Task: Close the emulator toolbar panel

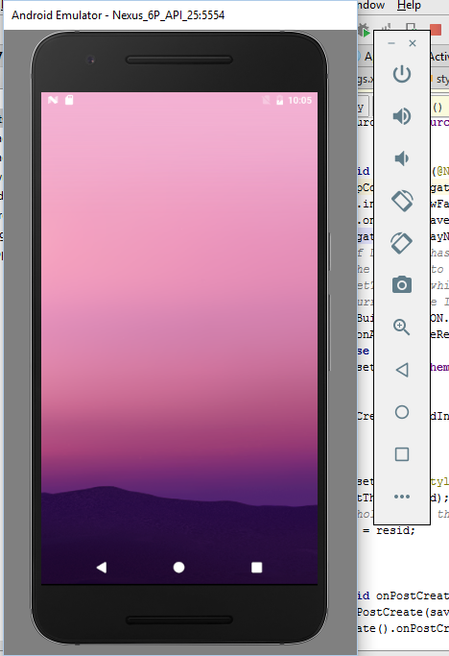Action: click(x=413, y=43)
